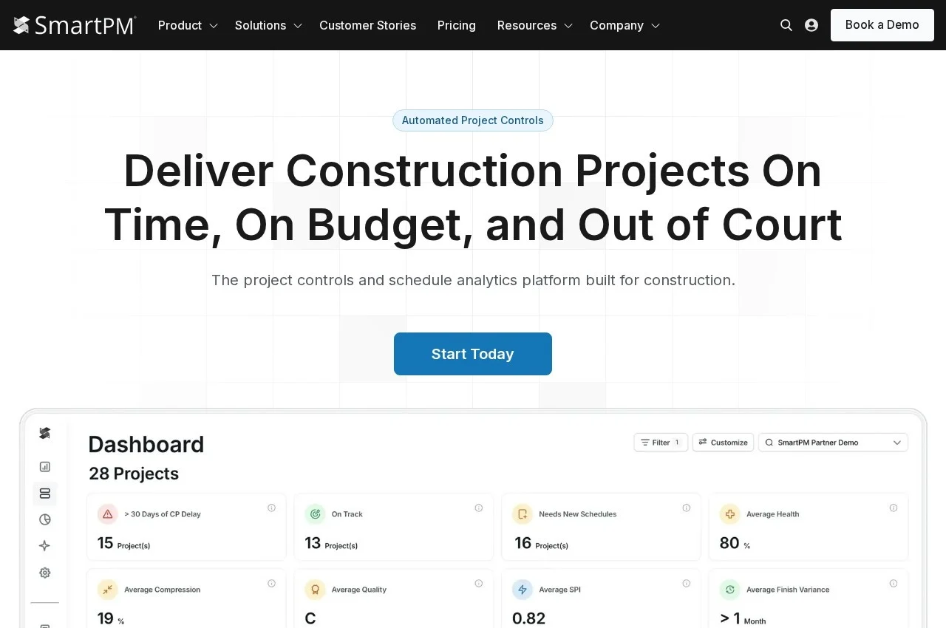This screenshot has height=628, width=946.
Task: Open Customer Stories page
Action: click(x=367, y=25)
